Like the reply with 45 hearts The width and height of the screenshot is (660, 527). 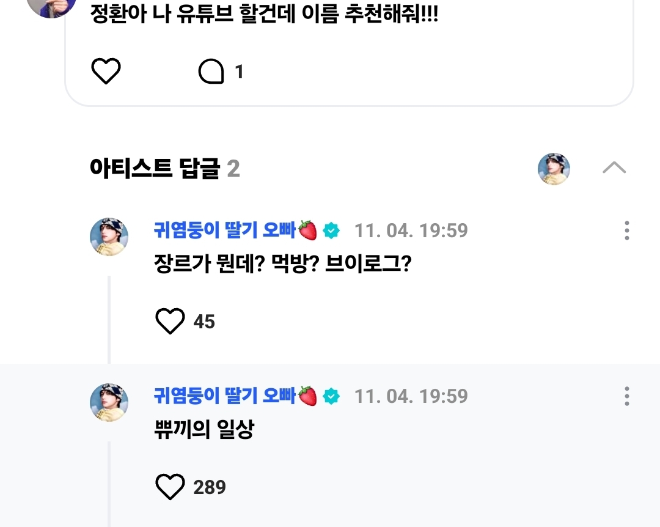pyautogui.click(x=170, y=321)
